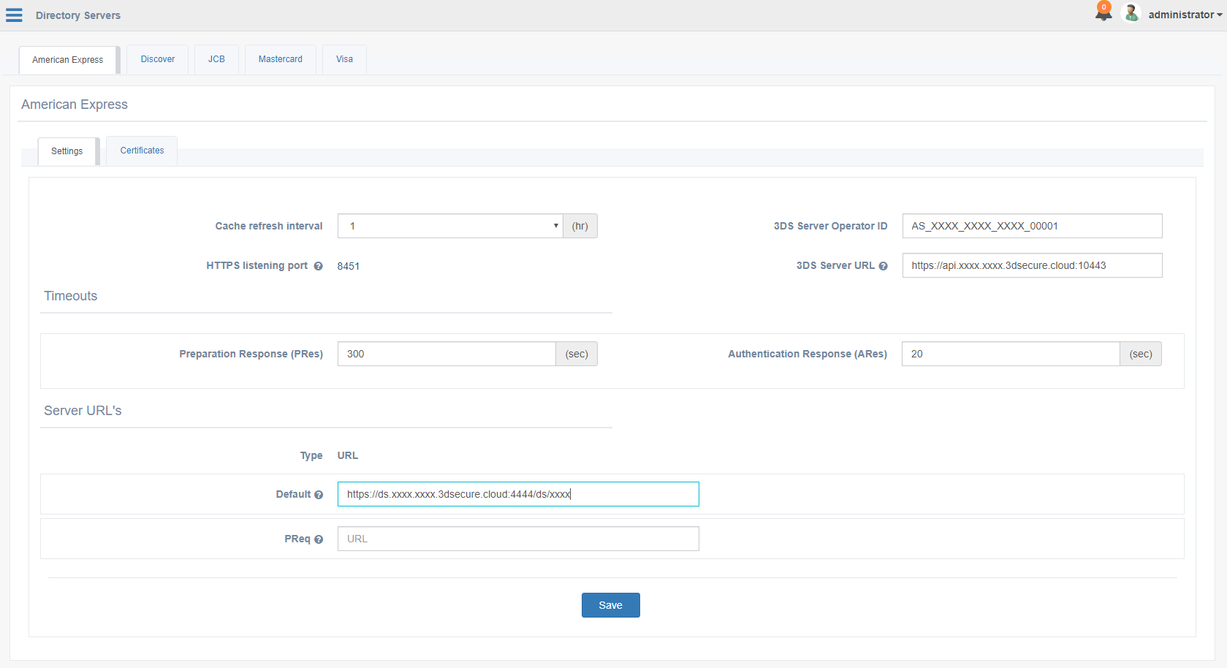Click the Preparation Response (PRes) timeout field

point(446,354)
